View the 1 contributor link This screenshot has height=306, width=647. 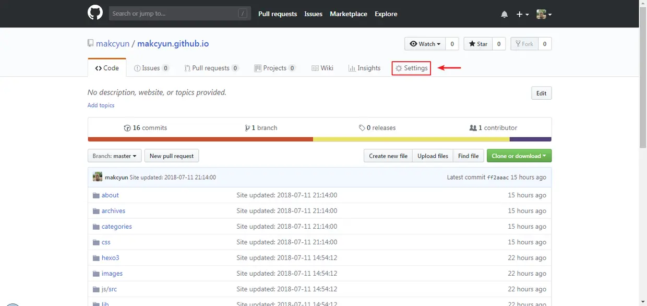coord(493,127)
